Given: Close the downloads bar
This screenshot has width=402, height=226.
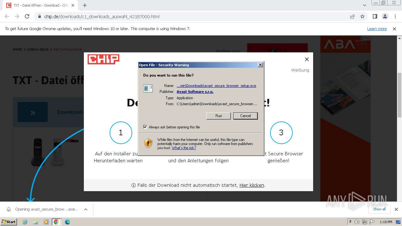Looking at the screenshot, I should (396, 209).
